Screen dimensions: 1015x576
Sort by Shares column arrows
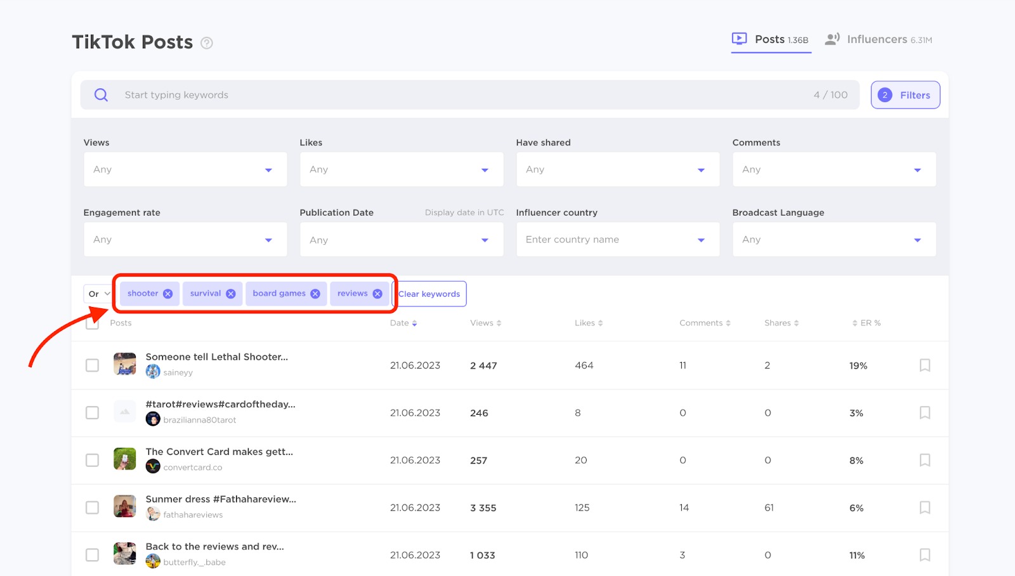click(x=796, y=324)
